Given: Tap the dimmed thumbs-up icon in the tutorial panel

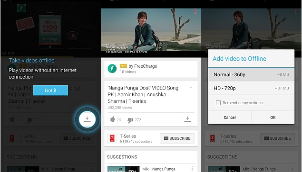Looking at the screenshot, I should click(12, 119).
